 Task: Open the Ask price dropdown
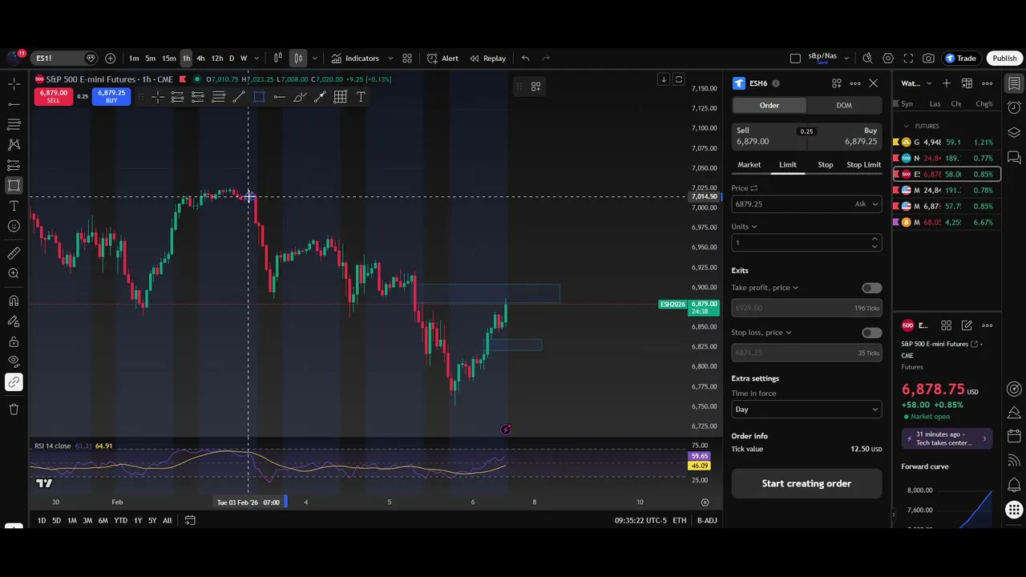pyautogui.click(x=866, y=204)
